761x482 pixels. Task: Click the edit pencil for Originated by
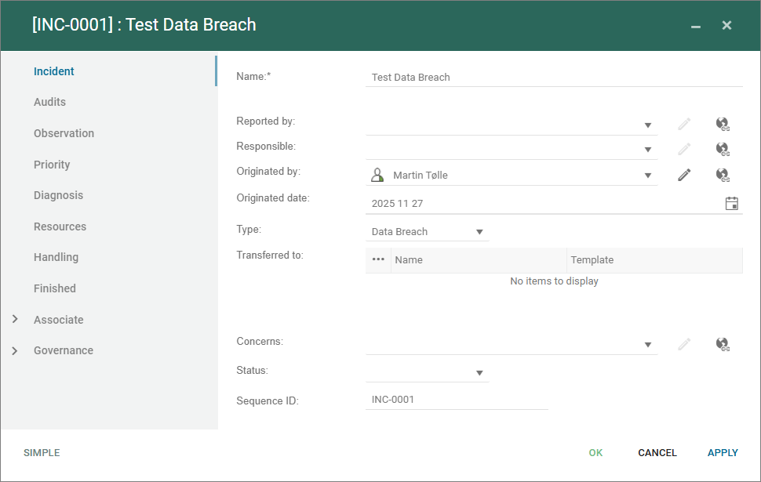[684, 175]
